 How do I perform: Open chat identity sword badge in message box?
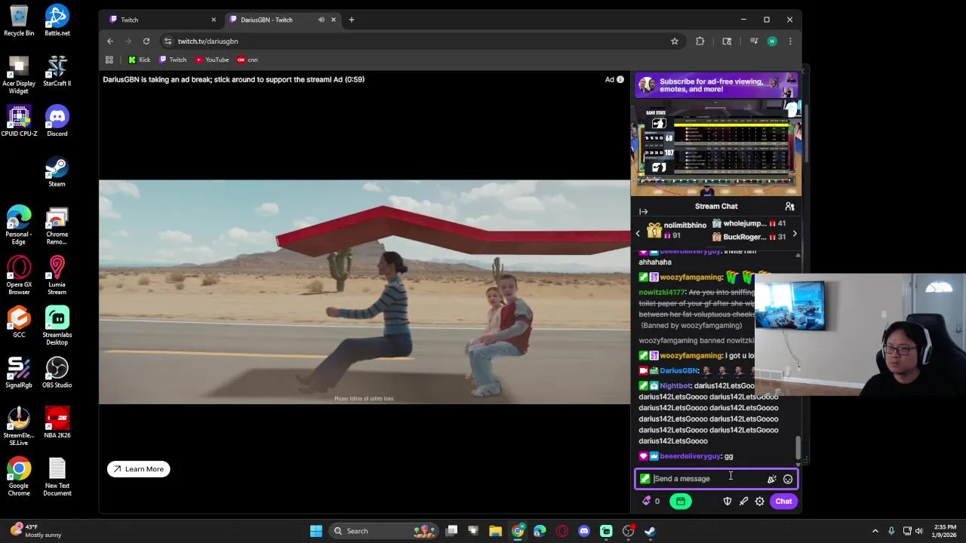coord(645,479)
